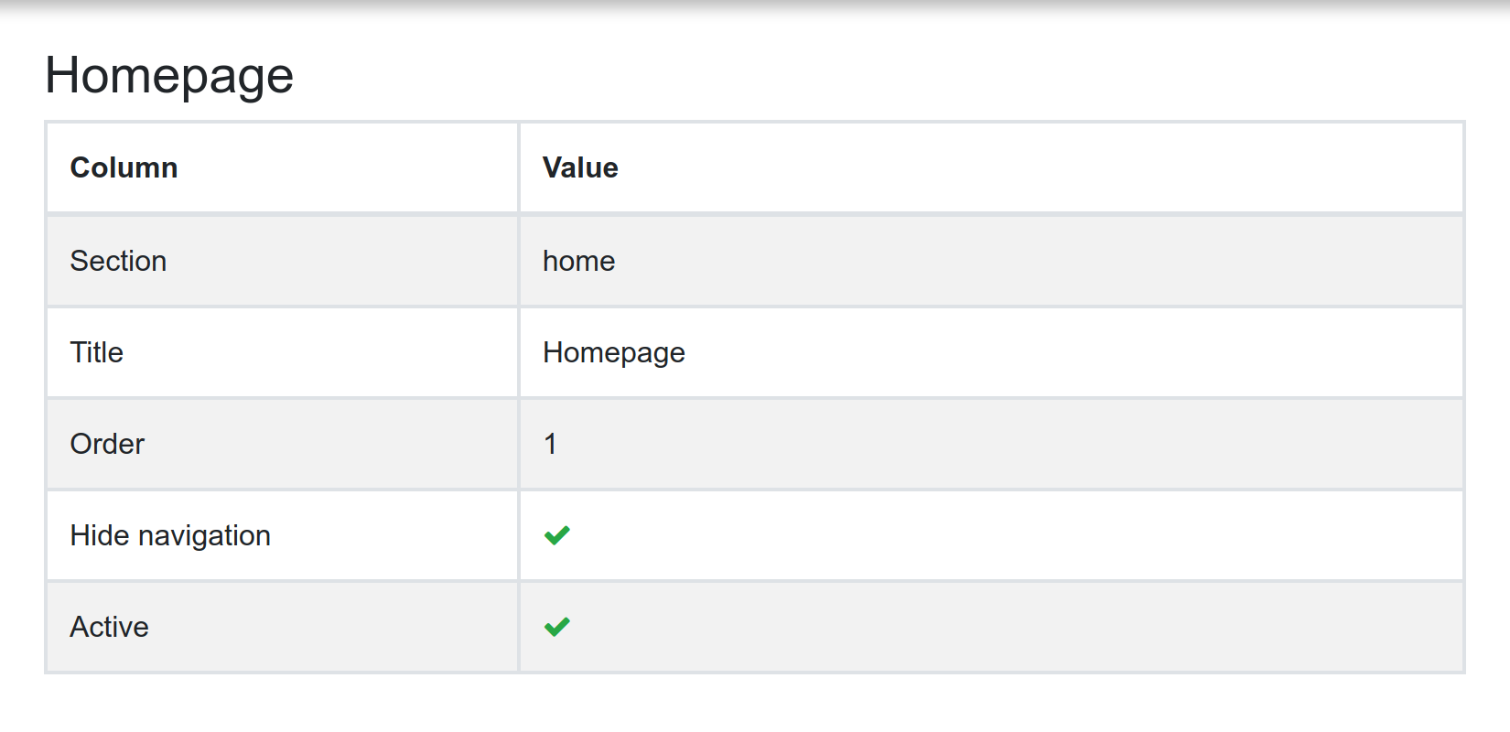Select the Section row label
Screen dimensions: 1510x732
(x=118, y=261)
